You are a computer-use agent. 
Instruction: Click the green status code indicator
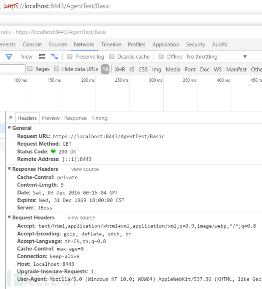(53, 151)
